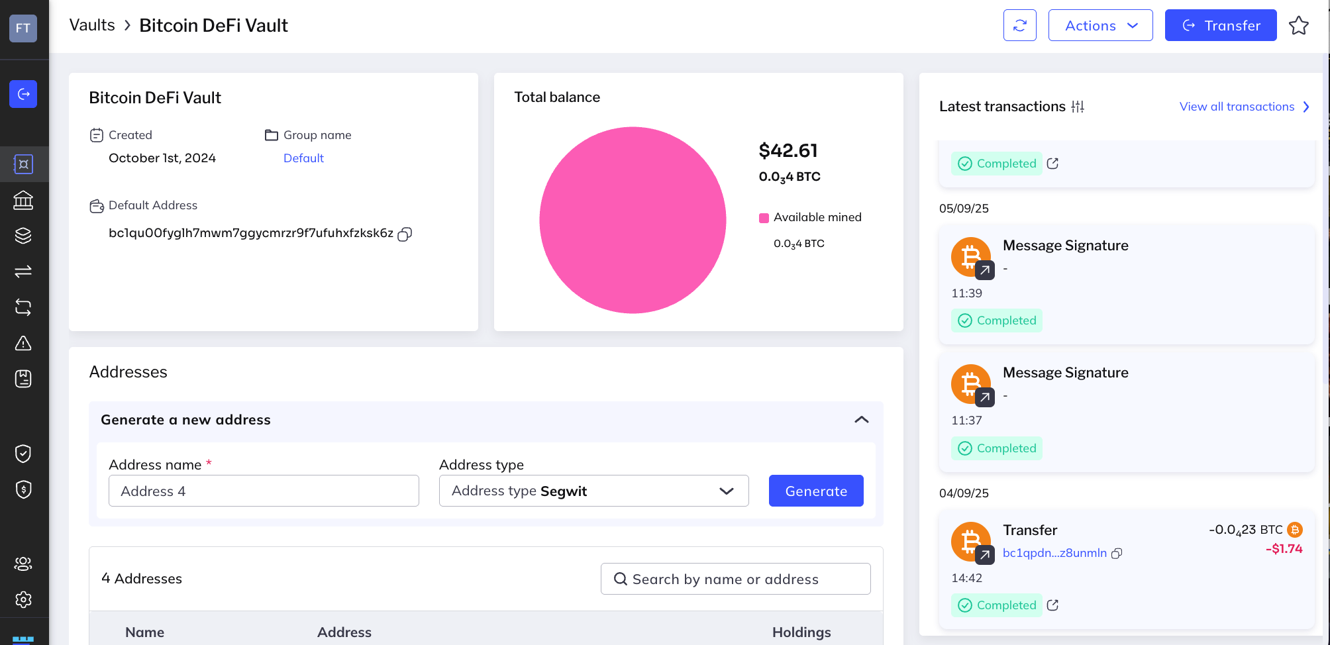Focus the Search by name or address field
Screen dimensions: 1330x645
[735, 579]
